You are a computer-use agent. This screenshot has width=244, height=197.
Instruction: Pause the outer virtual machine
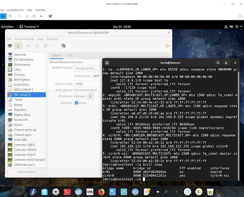(x=27, y=16)
